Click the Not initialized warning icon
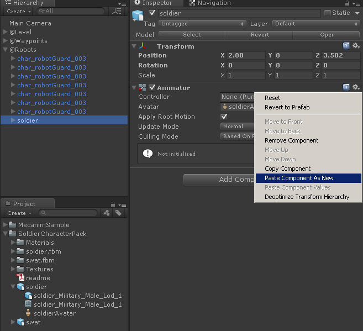 pos(148,154)
